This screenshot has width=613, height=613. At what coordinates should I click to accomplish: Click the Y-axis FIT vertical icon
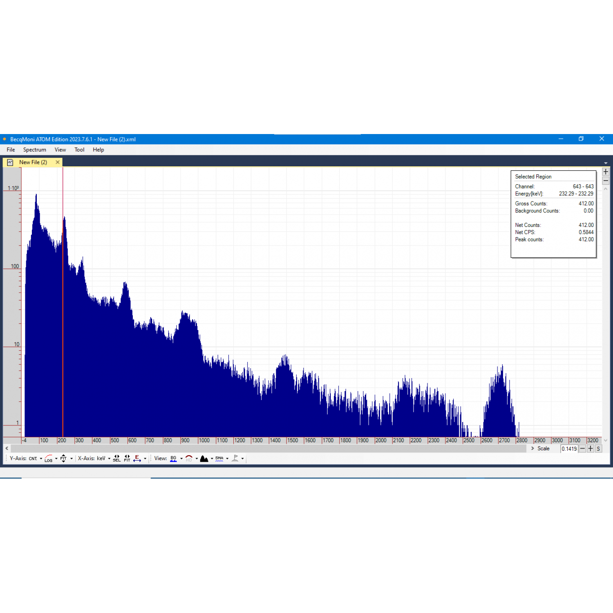coord(63,459)
